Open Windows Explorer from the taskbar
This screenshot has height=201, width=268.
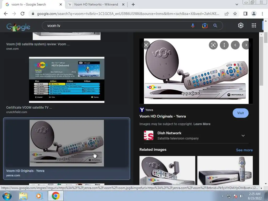(x=23, y=196)
